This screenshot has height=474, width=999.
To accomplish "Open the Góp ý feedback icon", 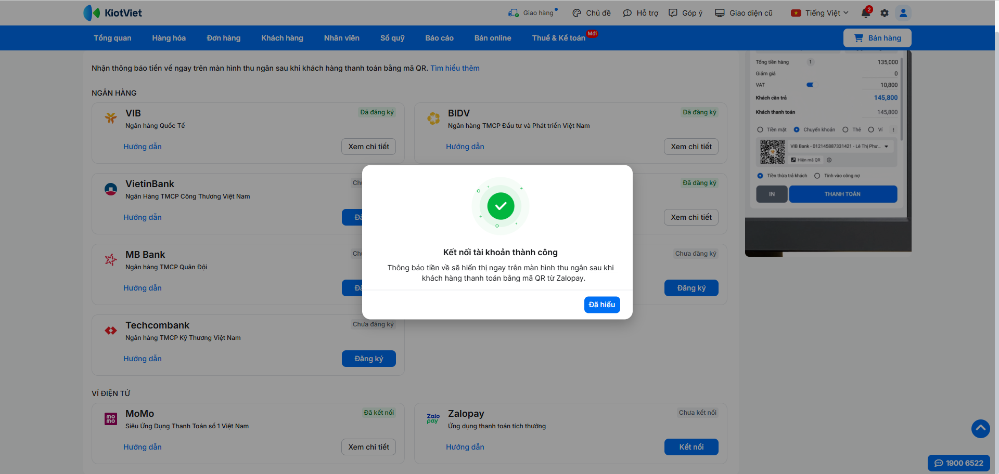I will [673, 13].
